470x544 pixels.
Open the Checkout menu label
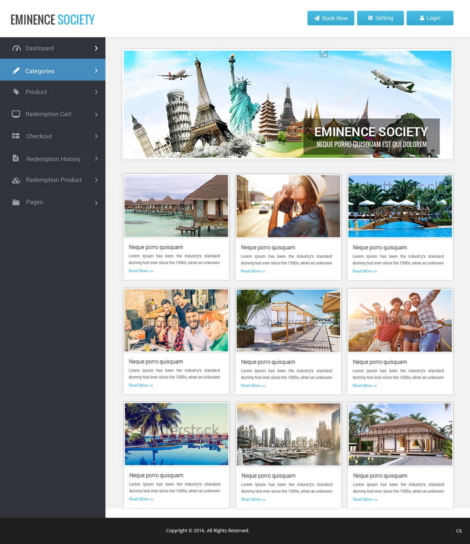(x=39, y=136)
